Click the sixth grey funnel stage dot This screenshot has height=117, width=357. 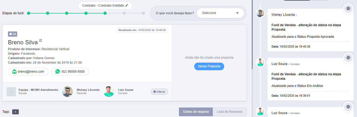point(124,13)
